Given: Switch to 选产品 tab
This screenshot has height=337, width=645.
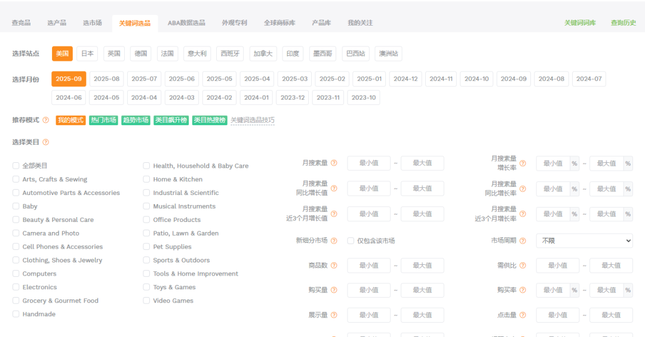Looking at the screenshot, I should tap(57, 23).
